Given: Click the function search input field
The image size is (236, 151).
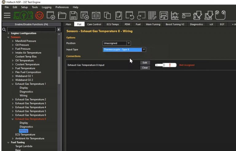Looking at the screenshot, I should [31, 29].
